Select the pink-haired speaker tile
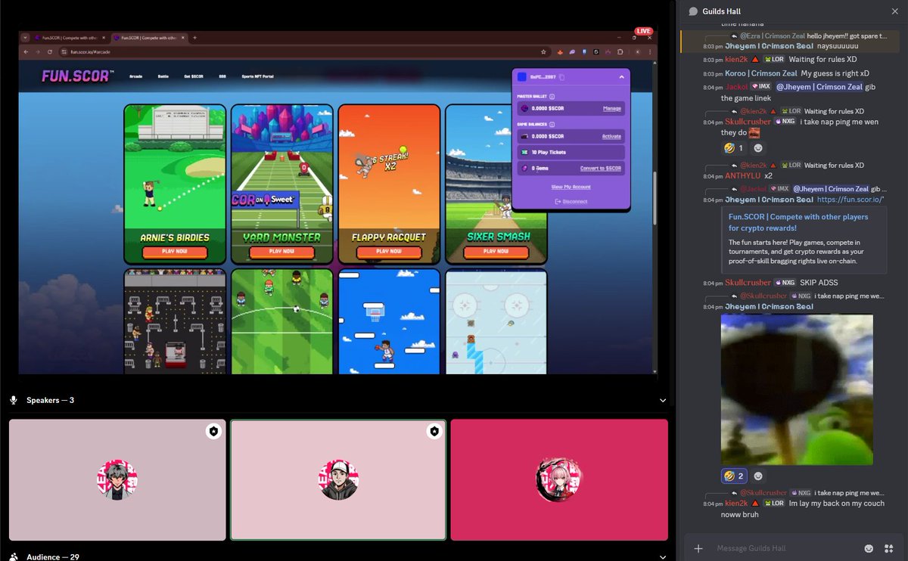Screen dimensions: 908x561 [x=559, y=480]
